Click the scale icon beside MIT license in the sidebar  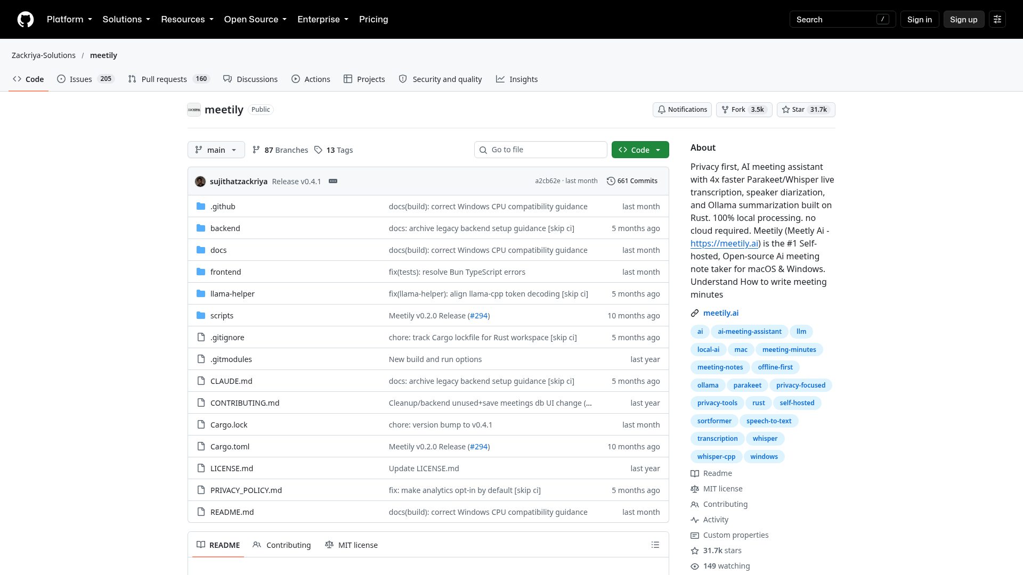[x=695, y=489]
